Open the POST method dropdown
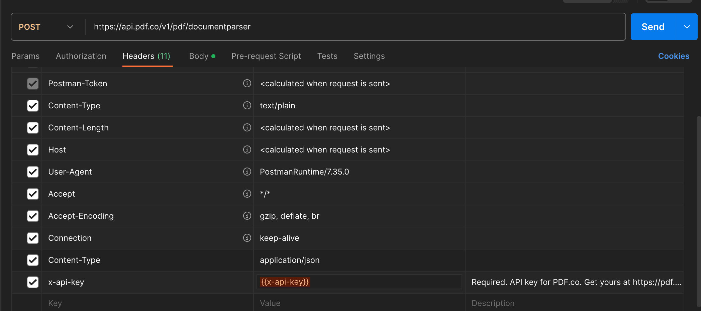The height and width of the screenshot is (311, 701). coord(46,27)
